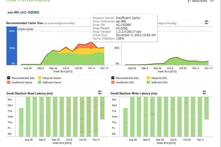Select the Marginal Cache legend swatch
This screenshot has width=221, height=147.
coord(40,78)
